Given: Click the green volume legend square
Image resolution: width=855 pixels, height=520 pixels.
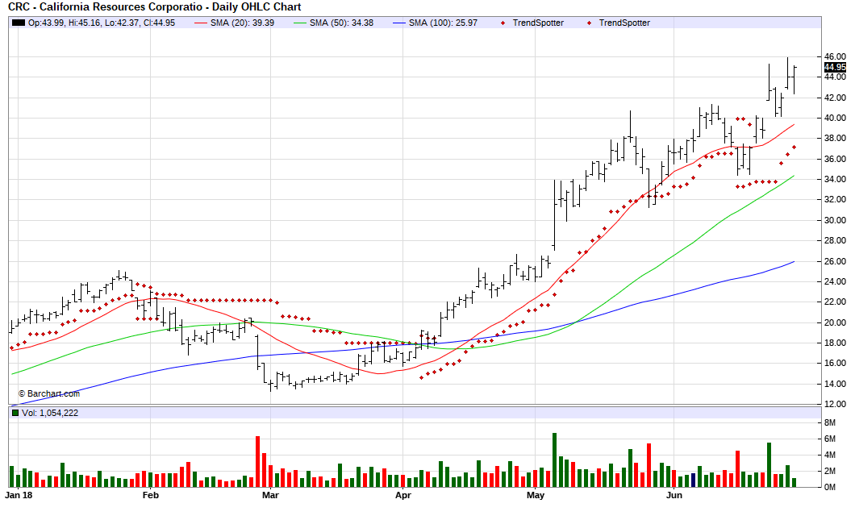Looking at the screenshot, I should [x=15, y=413].
